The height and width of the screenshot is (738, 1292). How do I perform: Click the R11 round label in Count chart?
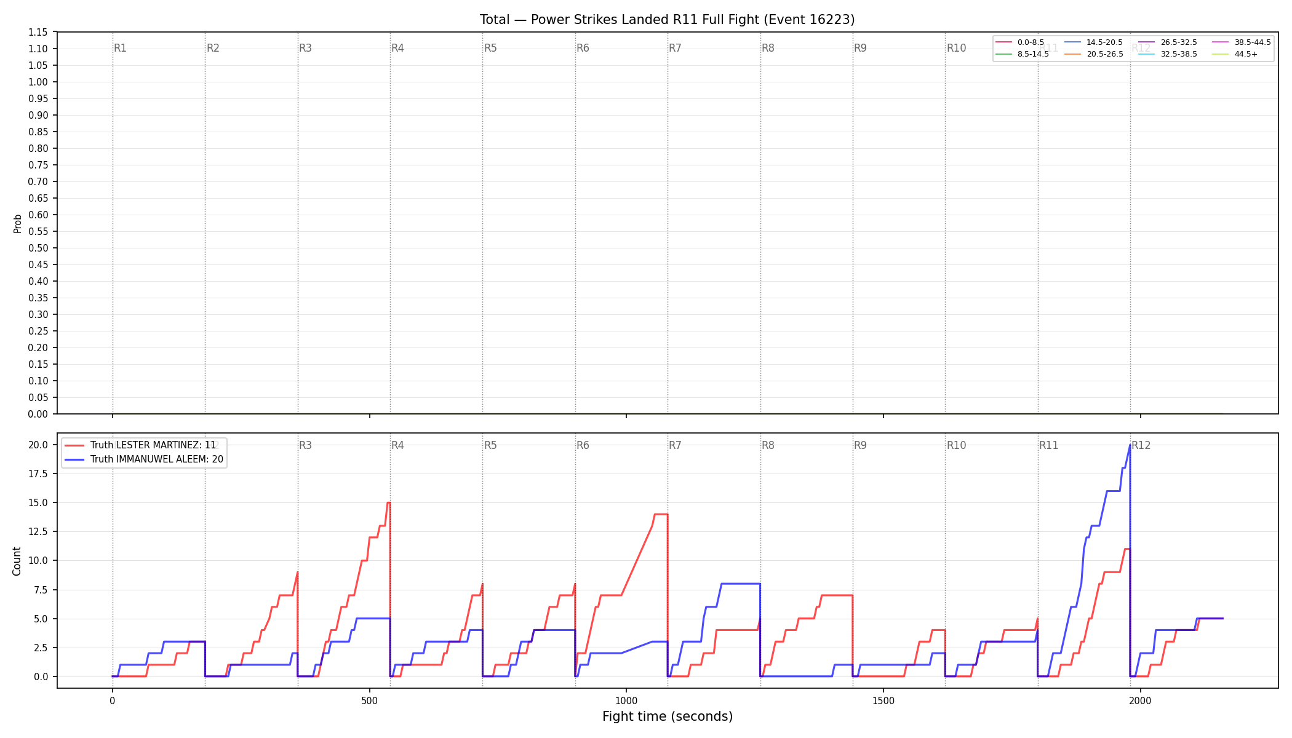[1049, 445]
